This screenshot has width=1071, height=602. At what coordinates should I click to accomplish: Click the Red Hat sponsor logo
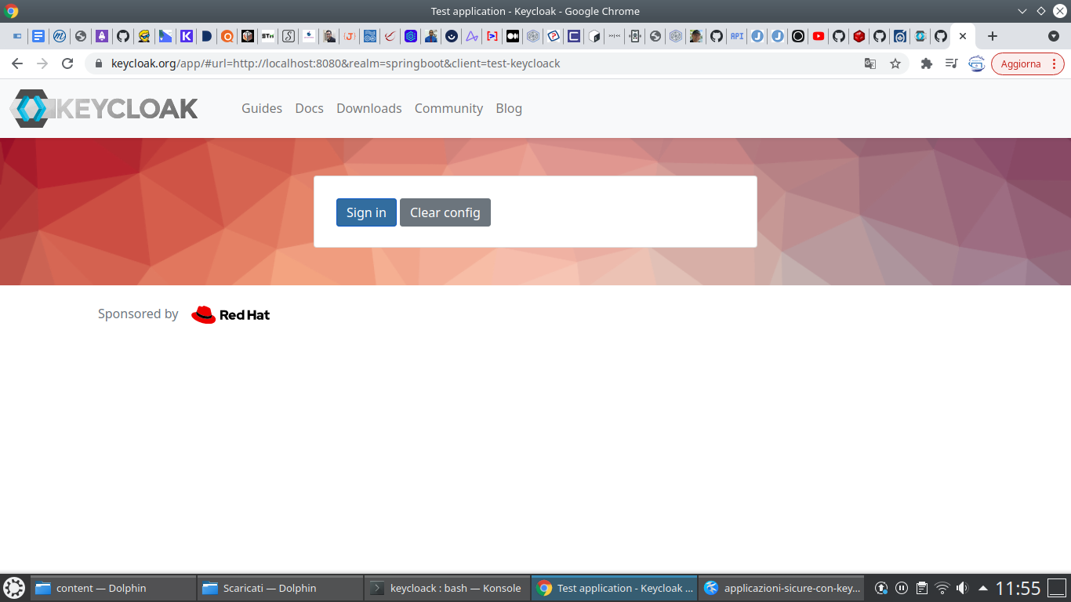click(x=231, y=314)
